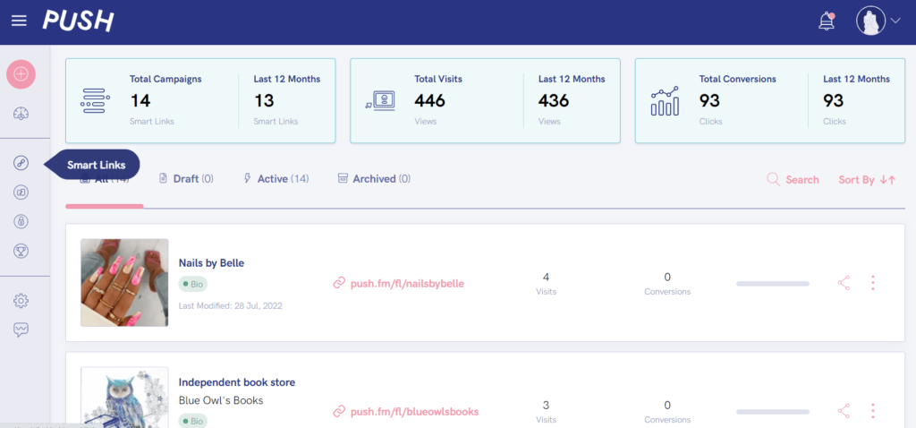
Task: Click the Total Campaigns value 14
Action: pyautogui.click(x=140, y=100)
